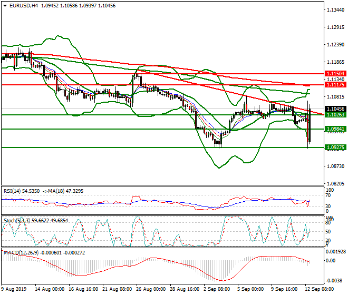Select the red 1.11504 resistance price label
Image resolution: width=348 pixels, height=295 pixels.
(335, 73)
